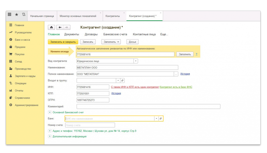Click the autofill INN or name field
This screenshot has width=267, height=153.
point(125,54)
